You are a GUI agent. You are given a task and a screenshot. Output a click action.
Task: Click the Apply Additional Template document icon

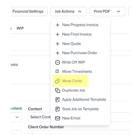[x=57, y=100]
